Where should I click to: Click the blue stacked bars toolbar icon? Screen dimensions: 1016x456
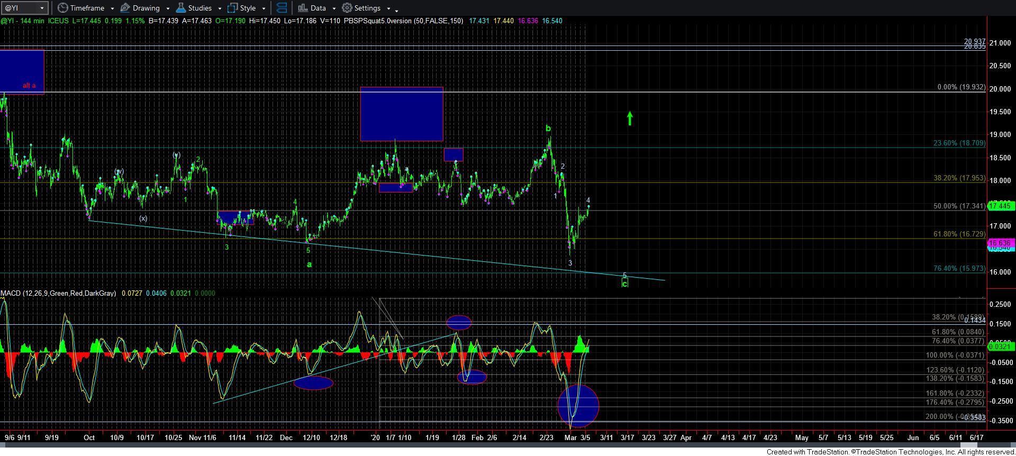282,8
